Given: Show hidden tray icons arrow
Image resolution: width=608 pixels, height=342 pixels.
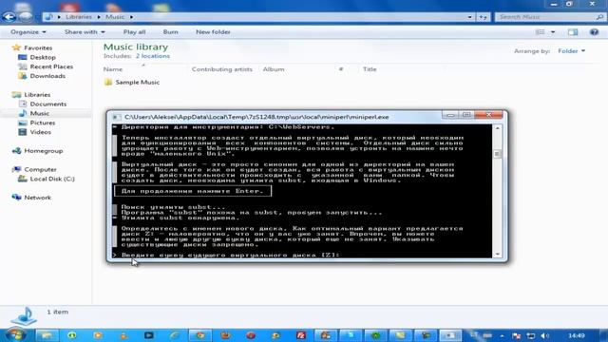Looking at the screenshot, I should coord(502,335).
